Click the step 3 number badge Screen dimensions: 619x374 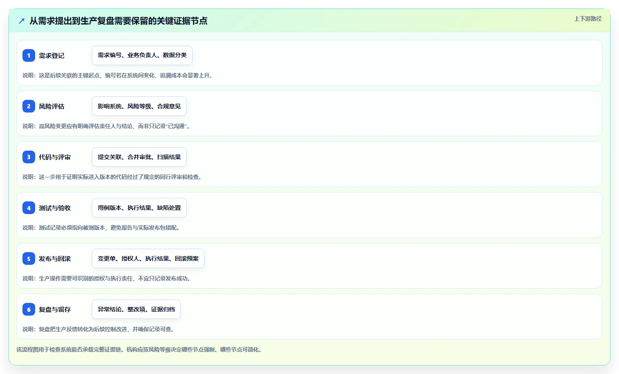pyautogui.click(x=29, y=157)
